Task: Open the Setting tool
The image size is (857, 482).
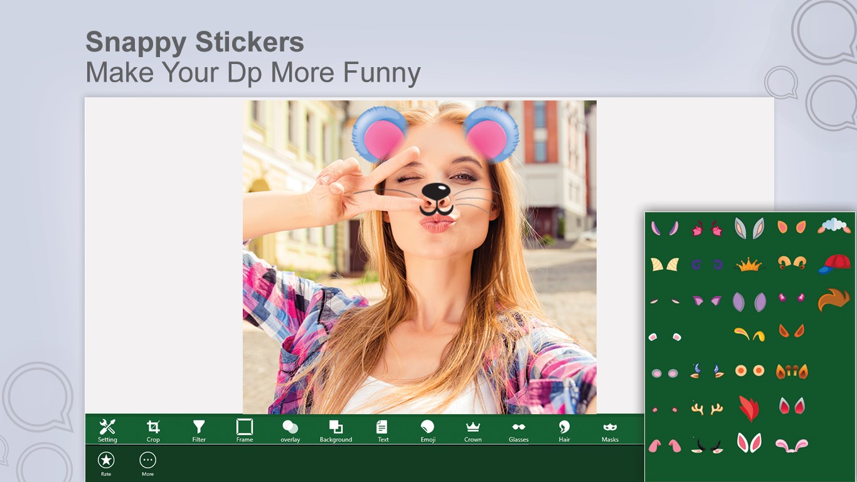Action: [x=107, y=431]
